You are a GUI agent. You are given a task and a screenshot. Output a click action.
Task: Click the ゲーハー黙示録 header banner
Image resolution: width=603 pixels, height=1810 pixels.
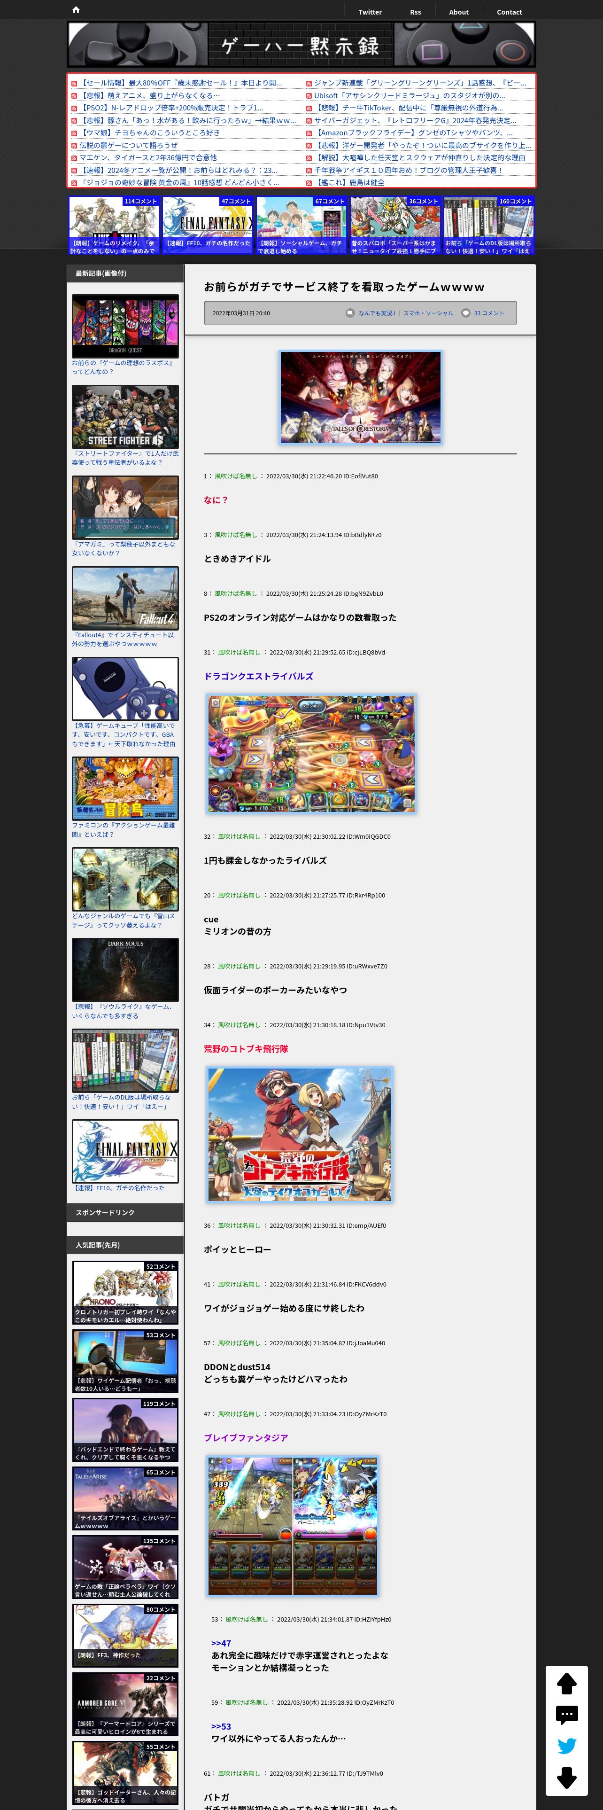[x=301, y=45]
